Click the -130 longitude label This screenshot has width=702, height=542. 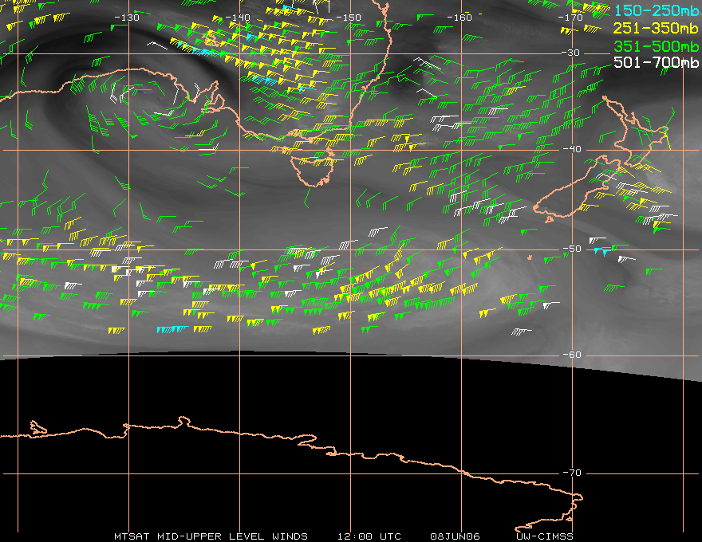click(x=127, y=18)
